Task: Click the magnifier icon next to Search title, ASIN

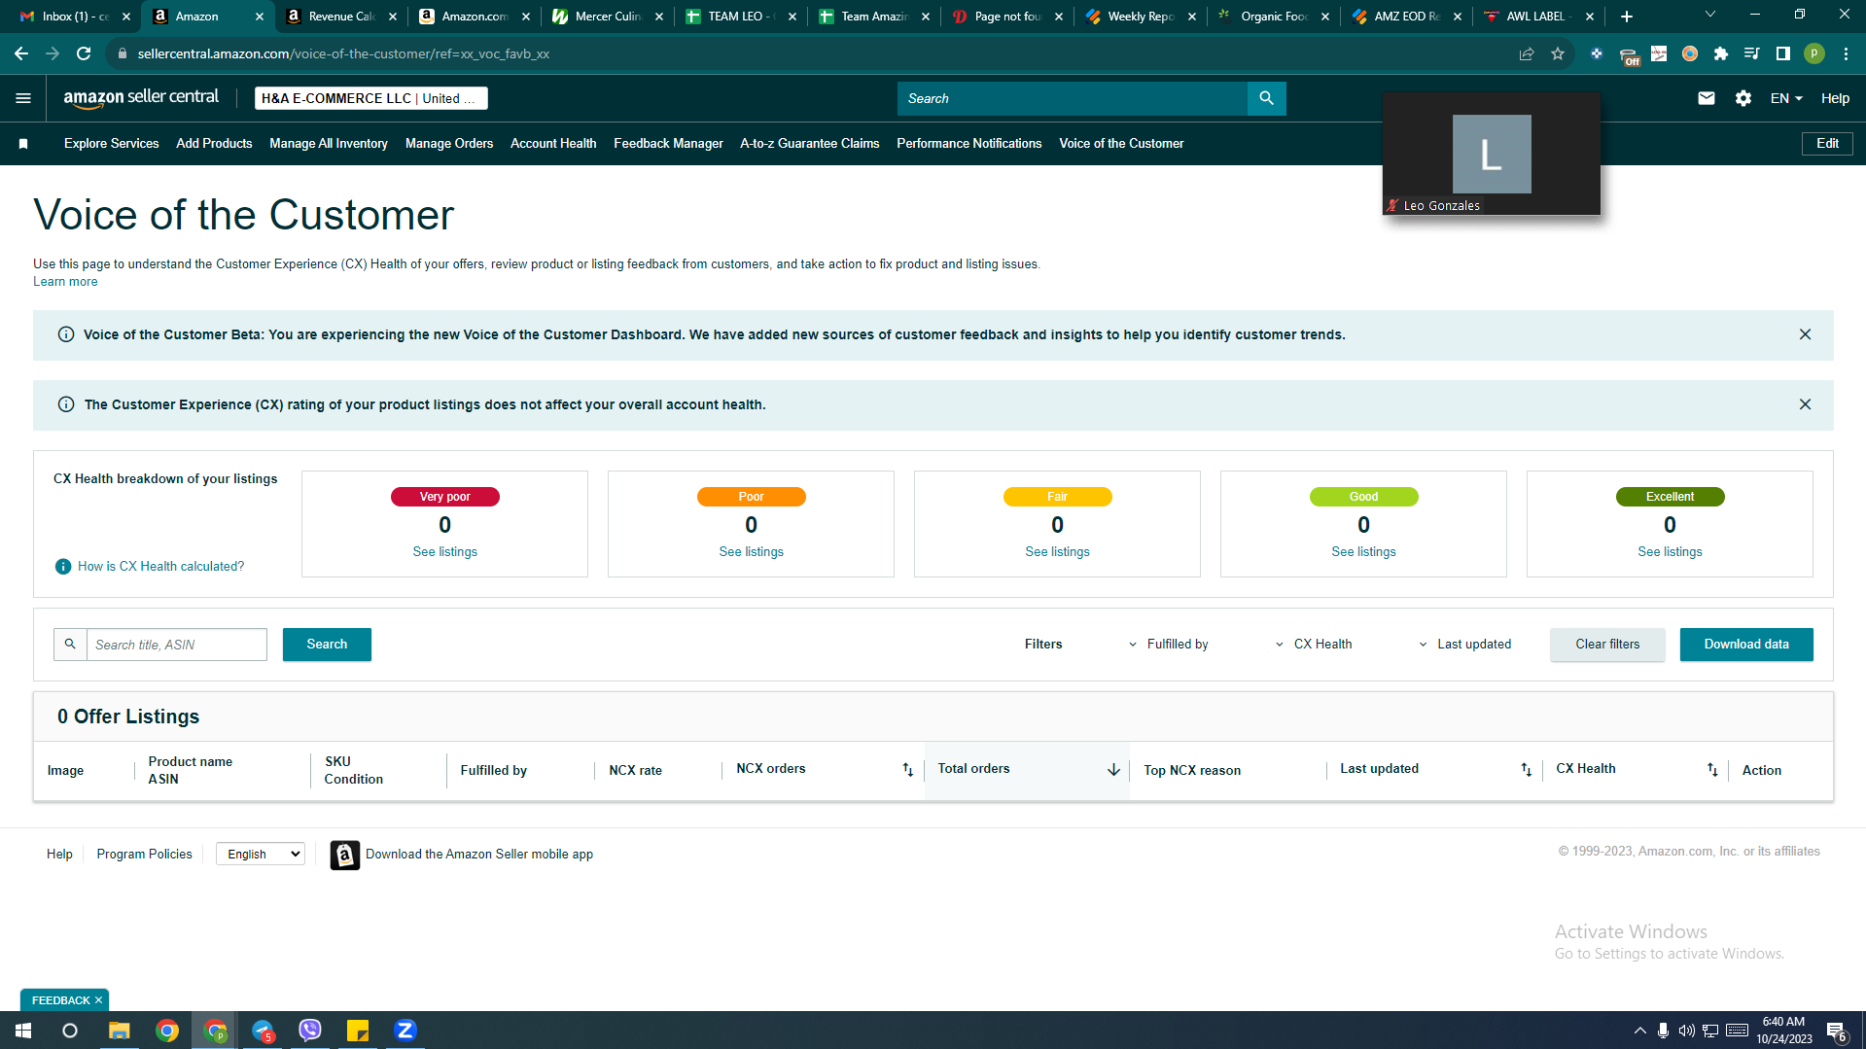Action: pos(70,645)
